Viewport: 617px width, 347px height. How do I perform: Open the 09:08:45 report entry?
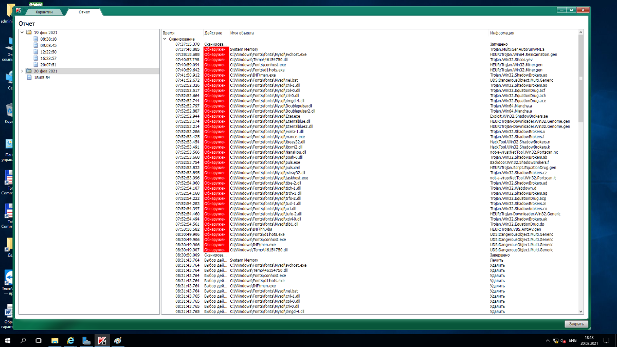(48, 45)
